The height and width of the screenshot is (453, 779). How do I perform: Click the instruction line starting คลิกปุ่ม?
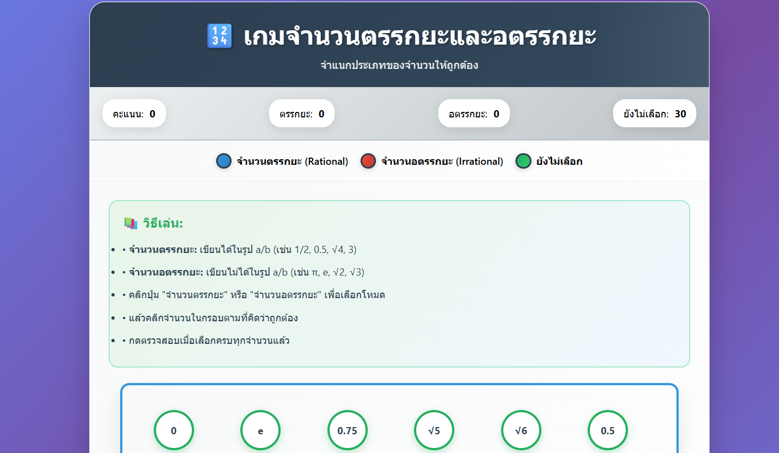(x=254, y=295)
